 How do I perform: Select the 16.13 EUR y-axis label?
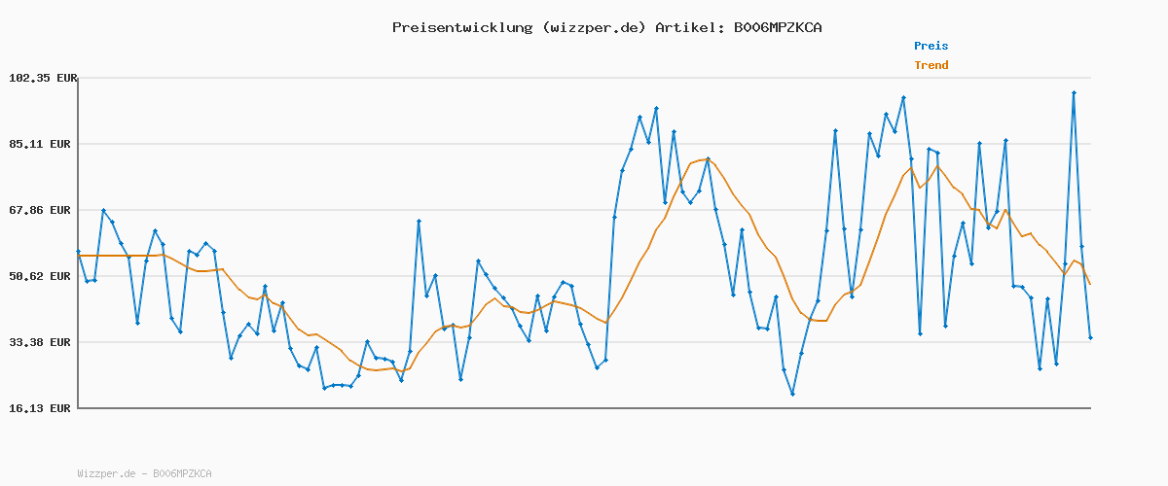(x=42, y=408)
